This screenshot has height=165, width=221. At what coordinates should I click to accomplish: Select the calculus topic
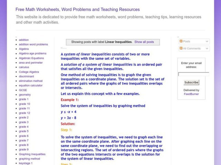[24, 67]
